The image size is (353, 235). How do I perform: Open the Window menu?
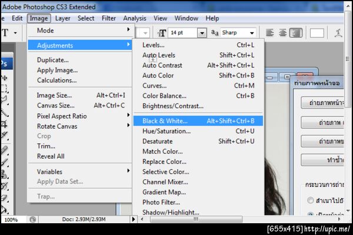[x=187, y=18]
